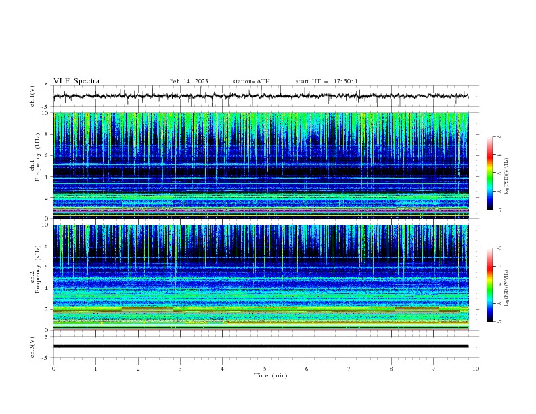Click the ch.1 colorbar "log(PSD)(V²/Hz)" label
Image resolution: width=536 pixels, height=414 pixels.
pyautogui.click(x=507, y=177)
